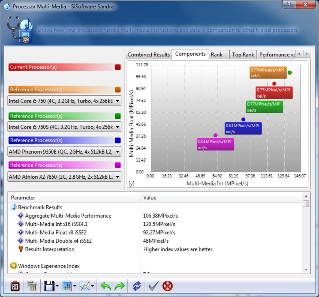Open the save icon's dropdown arrow
The height and width of the screenshot is (297, 319).
point(57,286)
